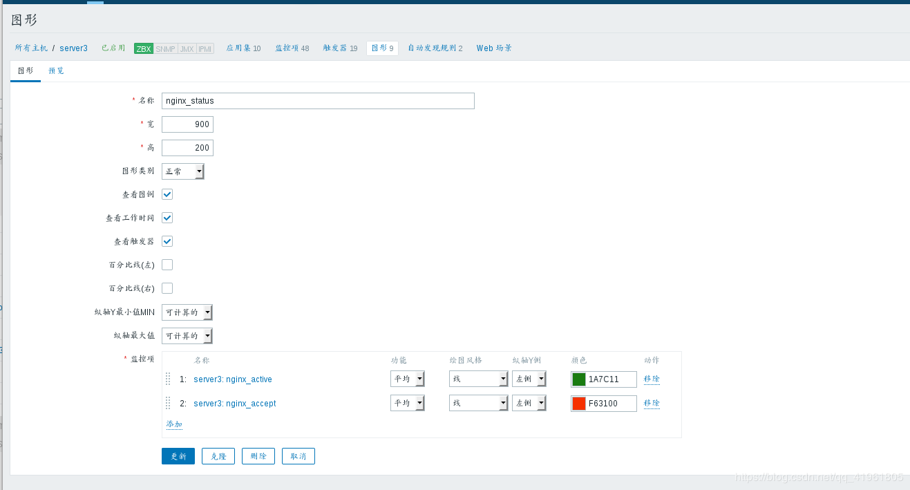Uncheck the 查看触发器 checkbox
Image resolution: width=910 pixels, height=490 pixels.
point(167,241)
